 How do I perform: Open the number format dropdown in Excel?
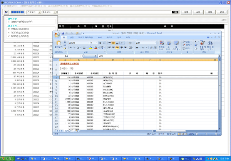(x=155, y=43)
